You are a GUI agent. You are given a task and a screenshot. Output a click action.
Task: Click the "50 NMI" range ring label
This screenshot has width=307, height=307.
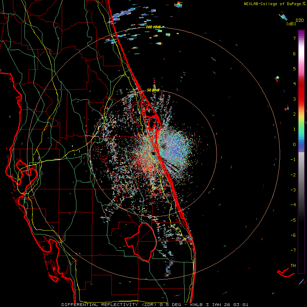[153, 90]
